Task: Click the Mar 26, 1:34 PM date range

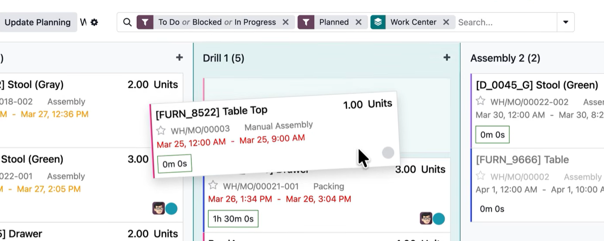Action: click(280, 199)
